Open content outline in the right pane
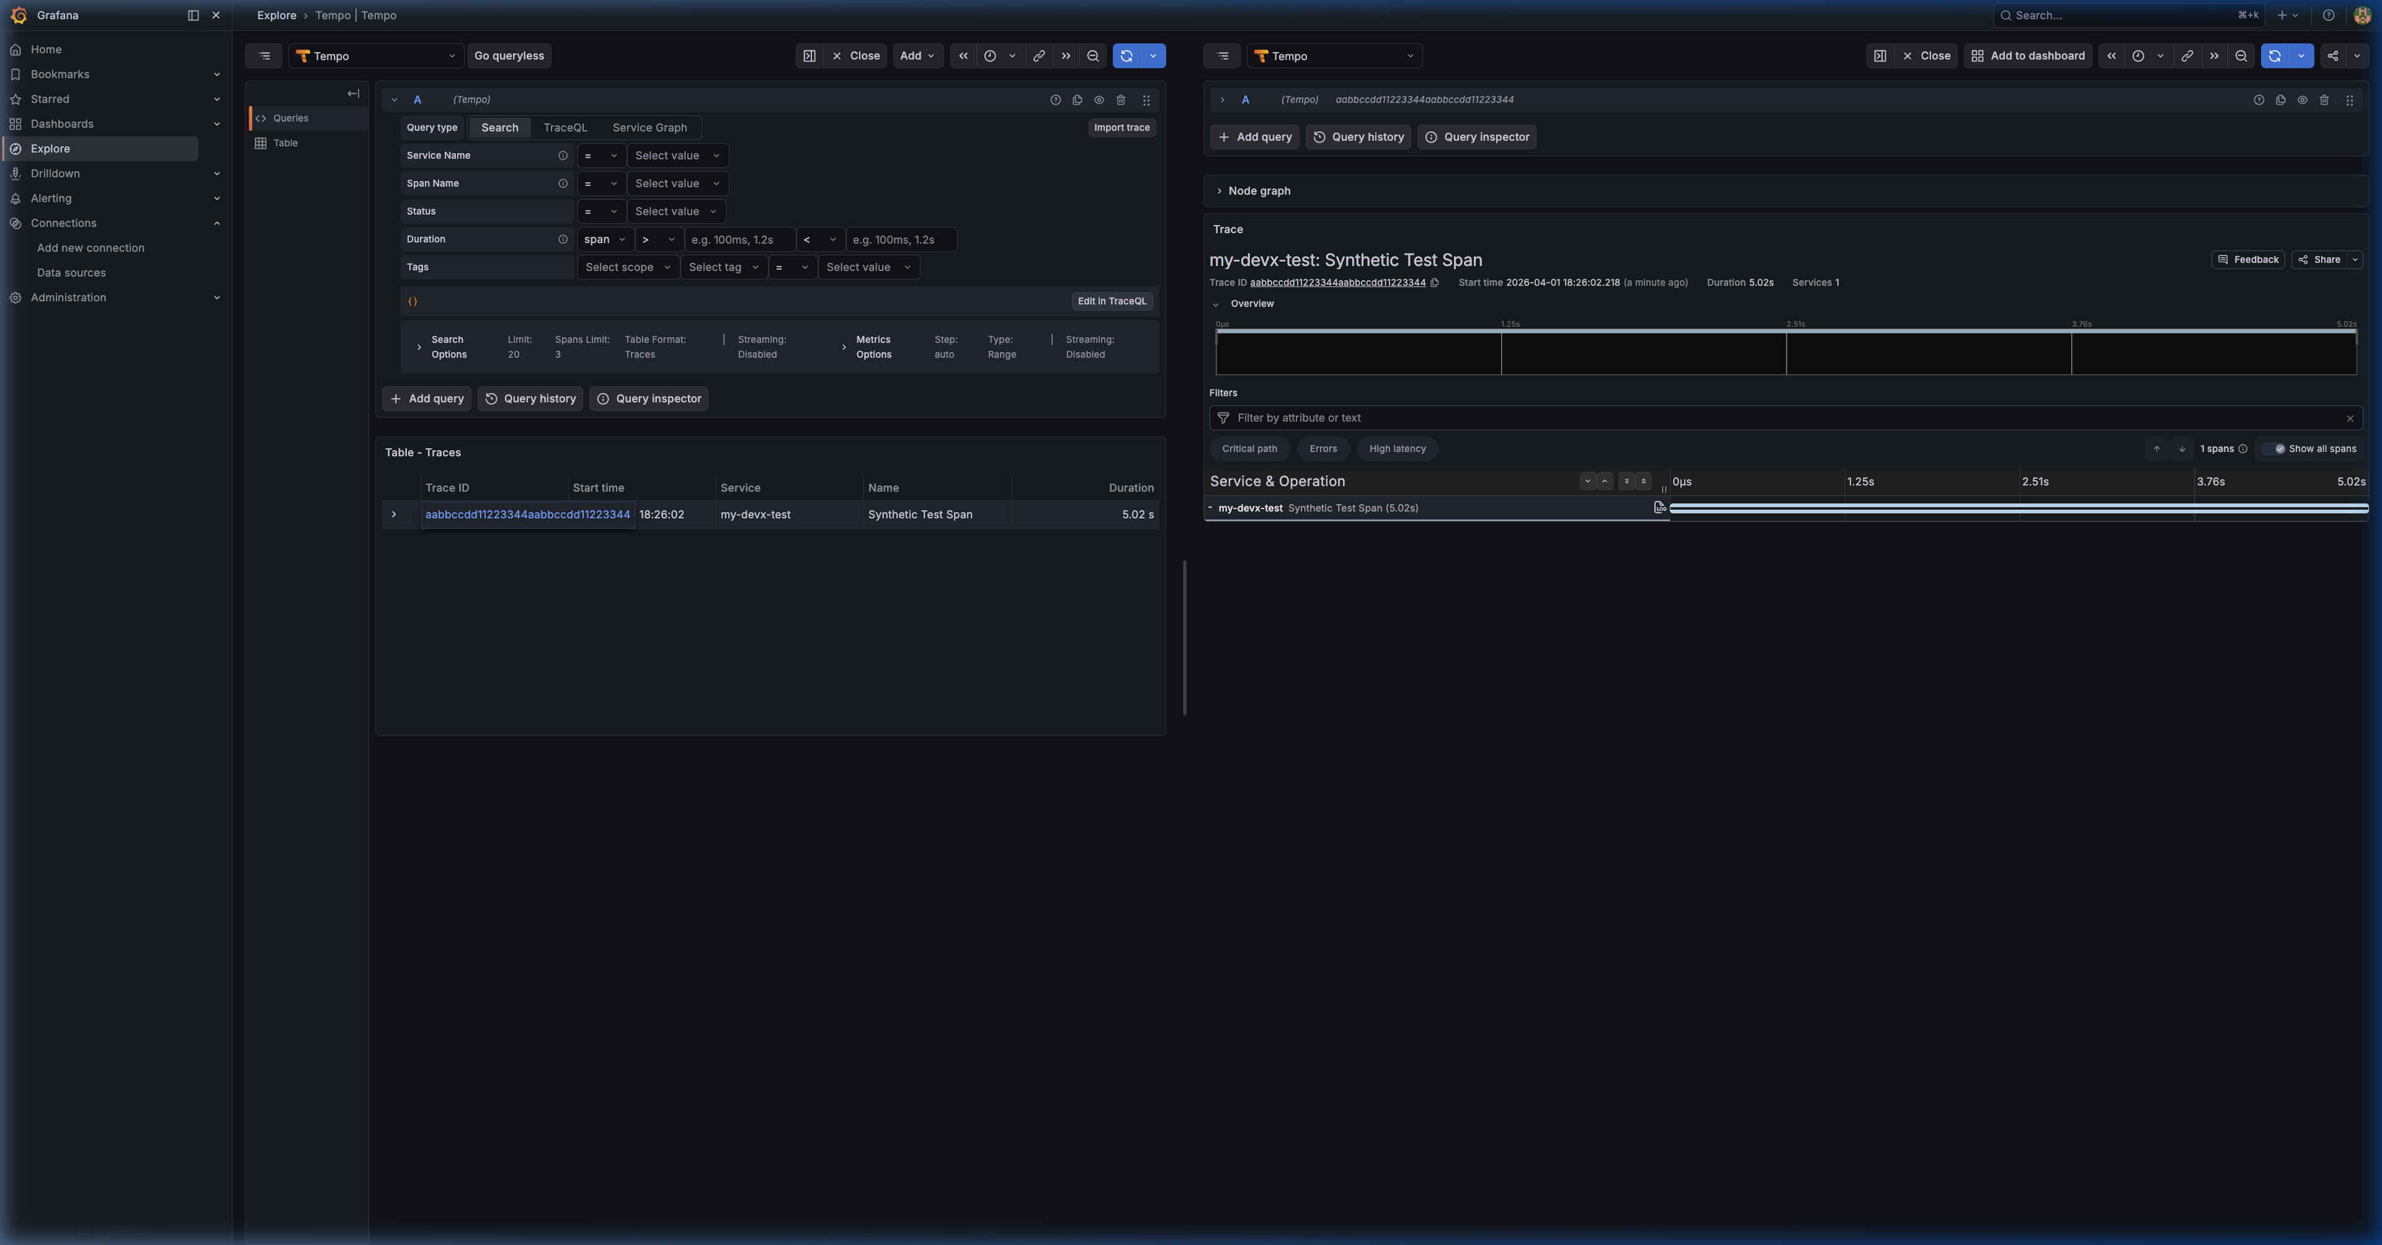The height and width of the screenshot is (1245, 2382). (1223, 55)
